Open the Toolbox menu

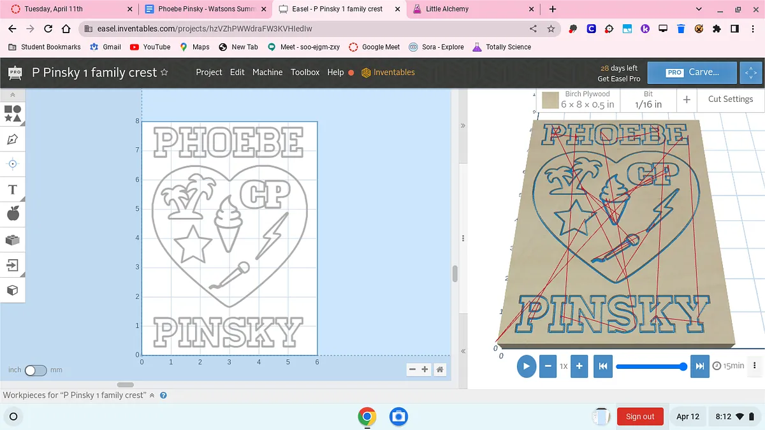(x=305, y=73)
